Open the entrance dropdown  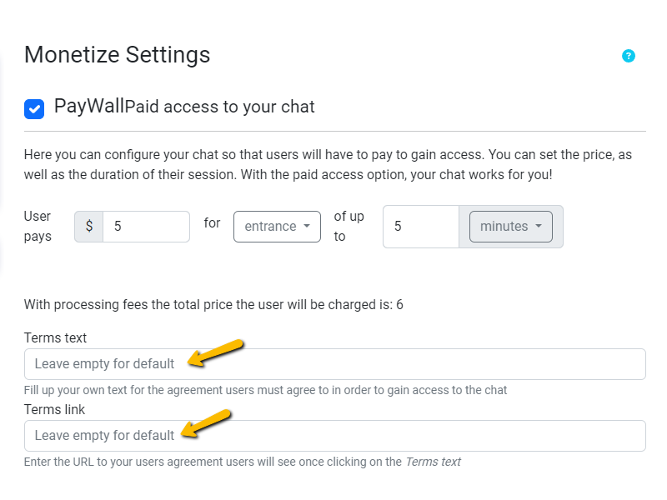(277, 227)
